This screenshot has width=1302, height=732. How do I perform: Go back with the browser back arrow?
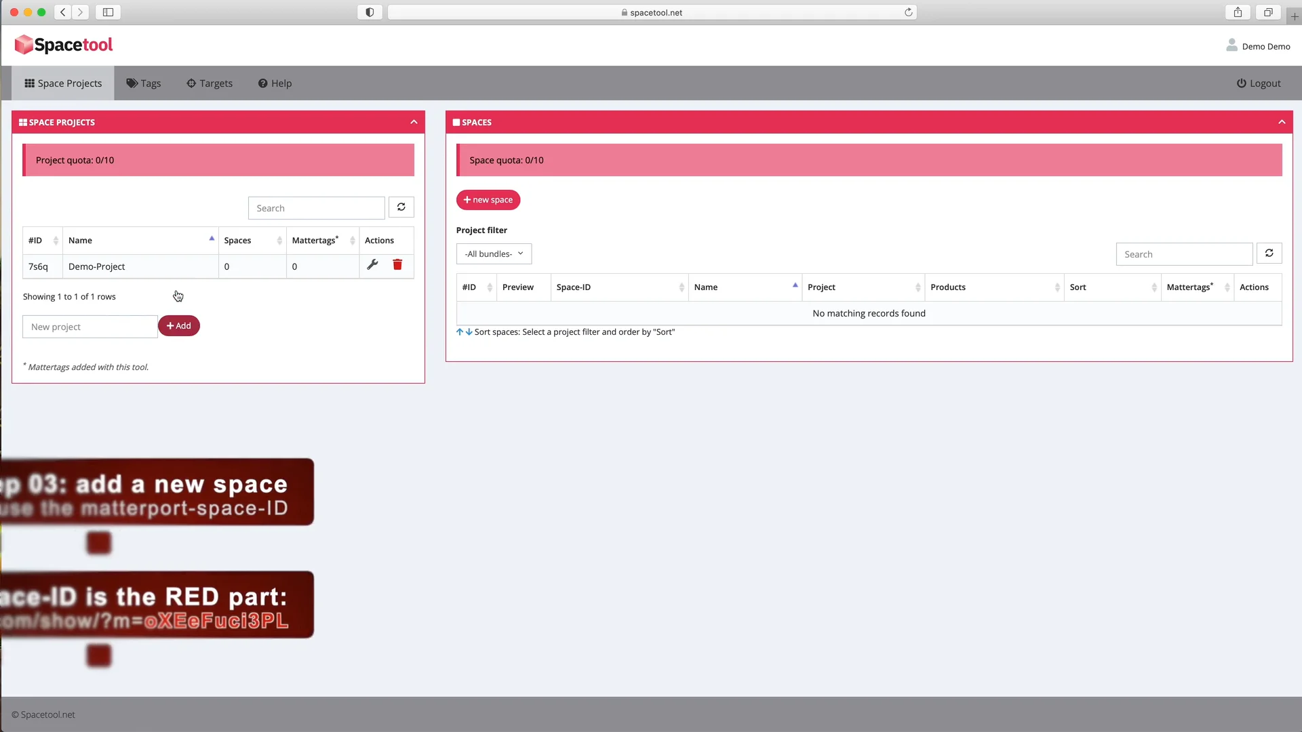click(x=62, y=12)
